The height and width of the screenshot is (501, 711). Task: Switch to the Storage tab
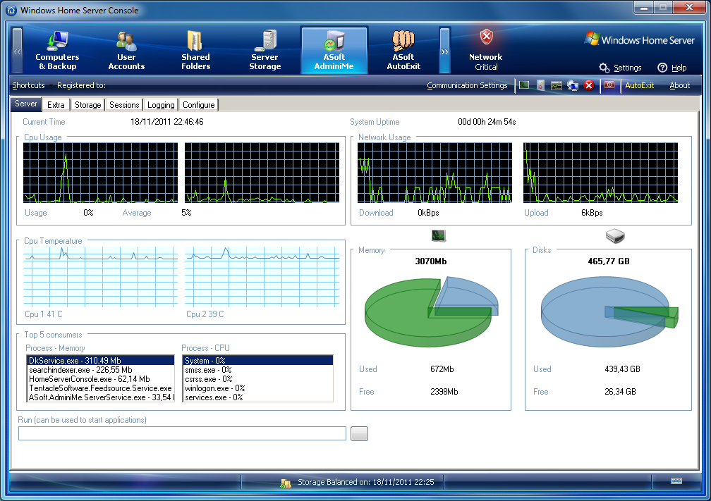88,104
